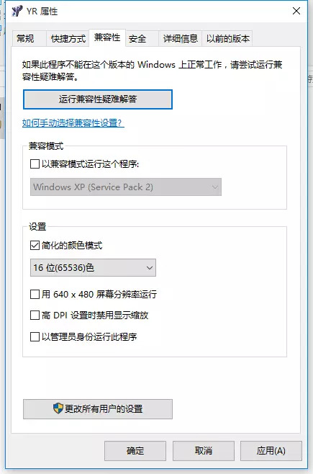Screen dimensions: 313x474
Task: Open the 16 位(65536)色 color depth dropdown
Action: pos(93,267)
